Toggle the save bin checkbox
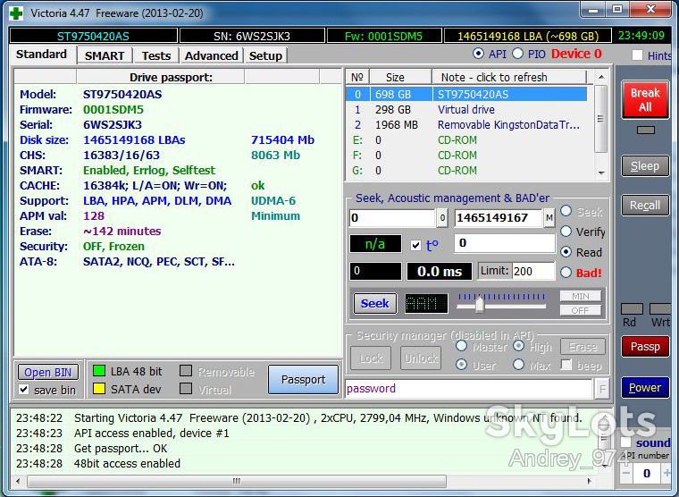679x497 pixels. pos(24,390)
